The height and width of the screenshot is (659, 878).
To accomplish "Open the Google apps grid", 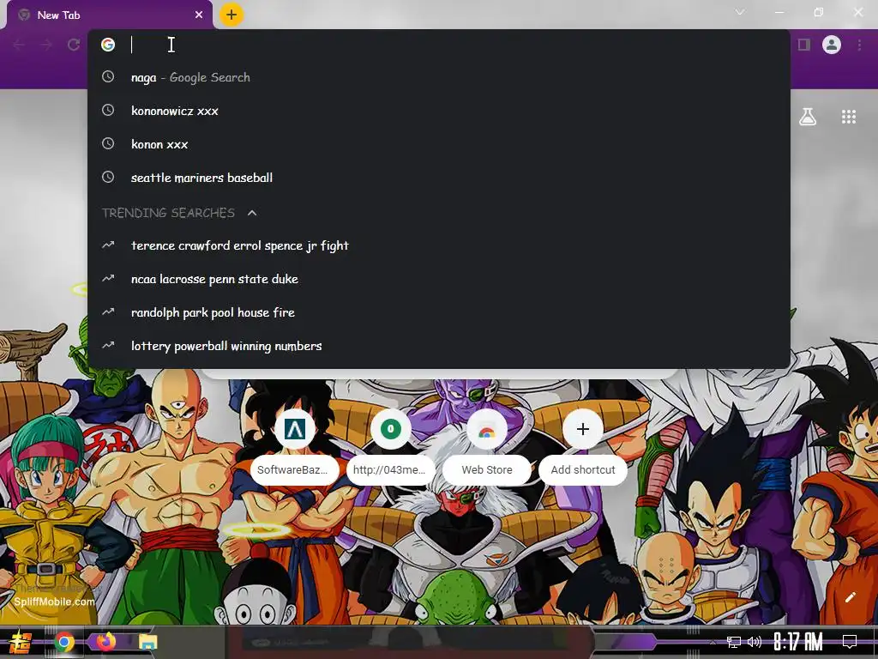I will (x=849, y=117).
